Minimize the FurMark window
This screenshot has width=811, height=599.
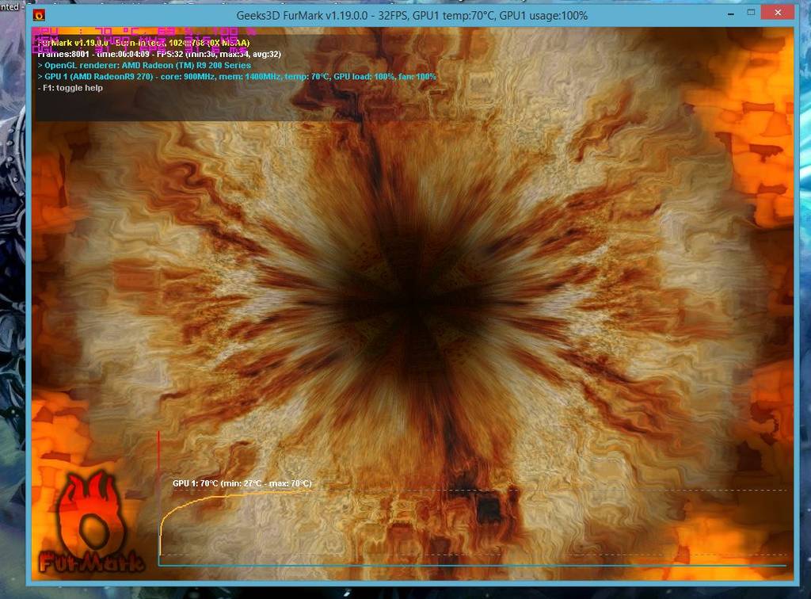point(730,13)
